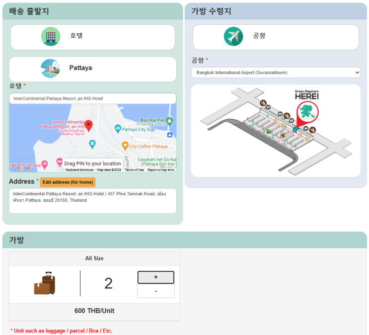This screenshot has width=369, height=335.
Task: Click the 600 THB/Unit price text
Action: tap(94, 311)
